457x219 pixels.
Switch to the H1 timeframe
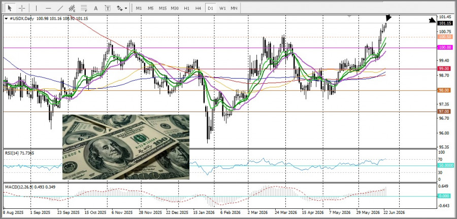coord(186,8)
